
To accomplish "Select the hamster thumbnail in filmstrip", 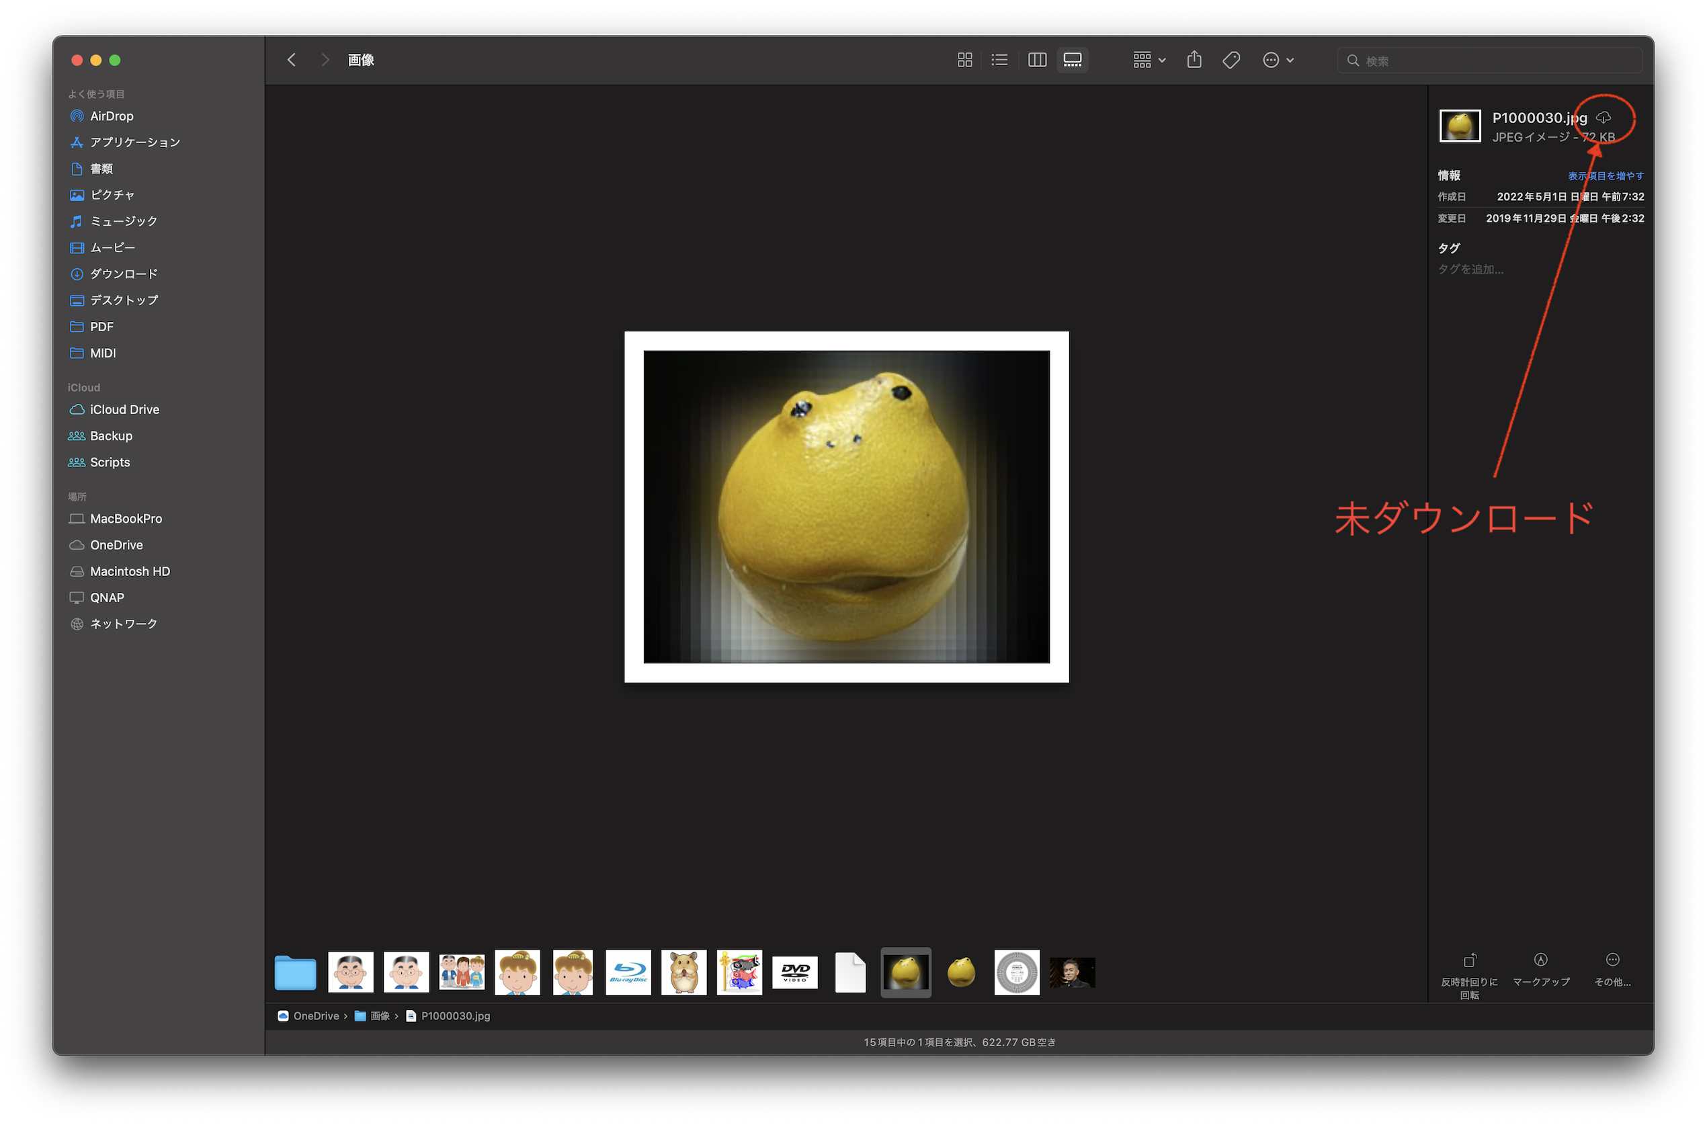I will coord(683,973).
